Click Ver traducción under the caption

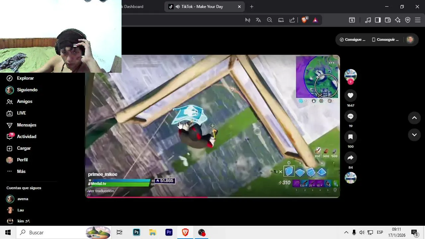pos(101,191)
